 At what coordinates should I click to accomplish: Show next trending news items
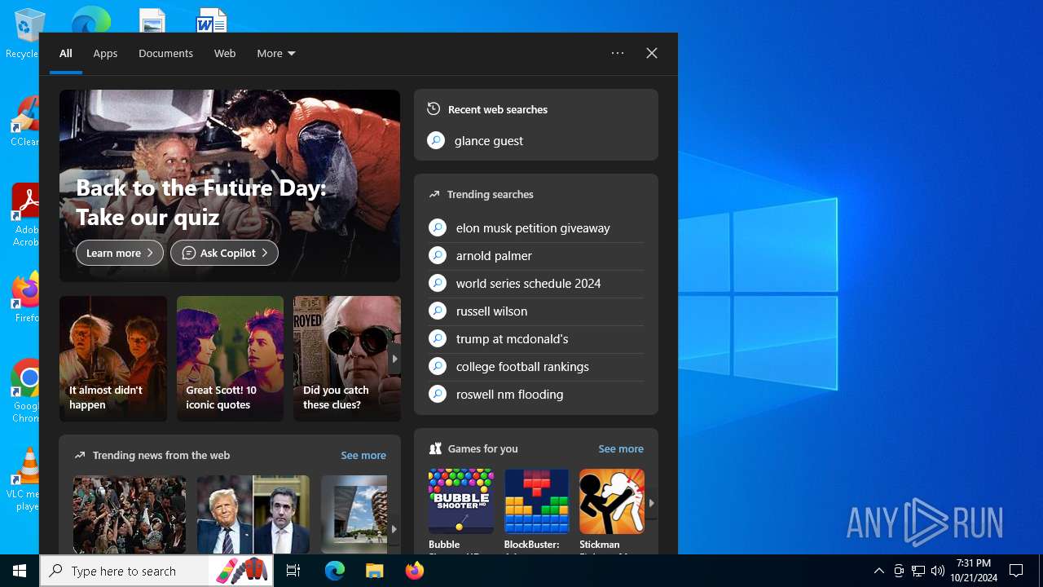pyautogui.click(x=394, y=529)
